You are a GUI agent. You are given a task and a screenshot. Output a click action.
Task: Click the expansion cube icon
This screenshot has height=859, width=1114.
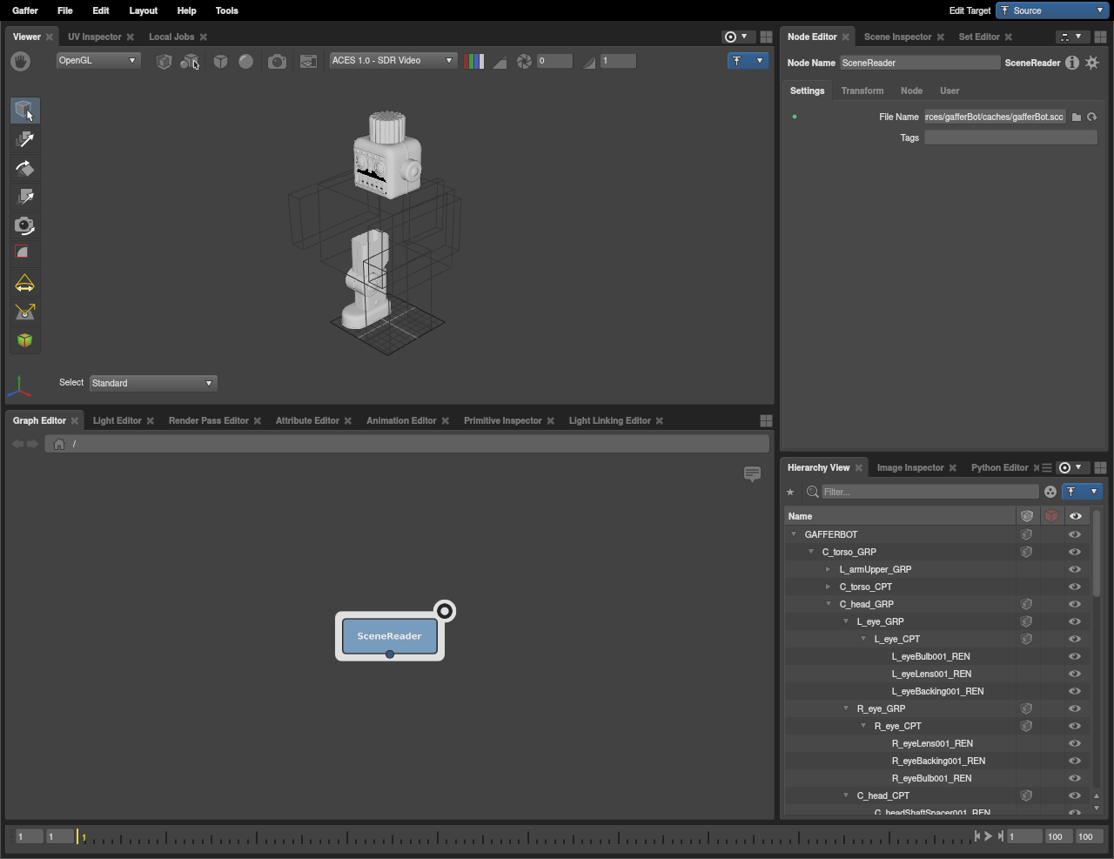(164, 61)
